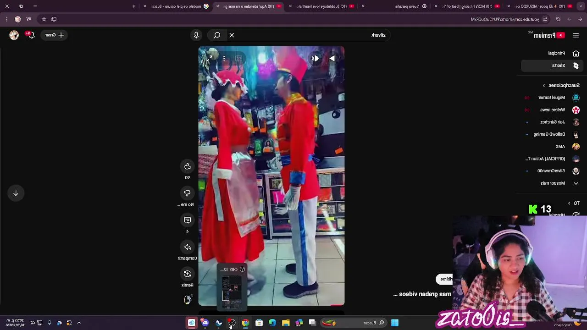Open the Crear create dropdown button

(x=54, y=35)
